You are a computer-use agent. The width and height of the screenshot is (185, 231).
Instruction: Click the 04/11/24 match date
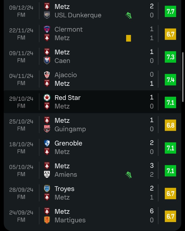[x=21, y=76]
